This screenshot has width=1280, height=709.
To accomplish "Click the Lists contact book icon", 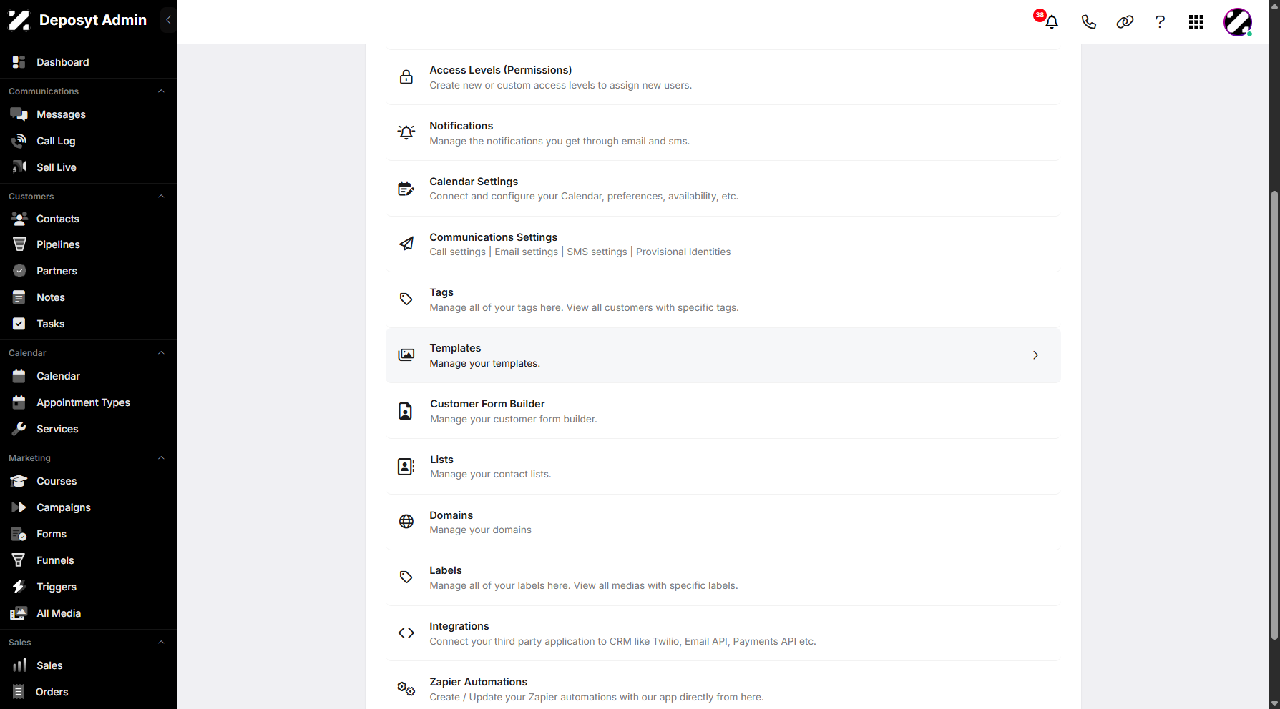I will coord(406,467).
